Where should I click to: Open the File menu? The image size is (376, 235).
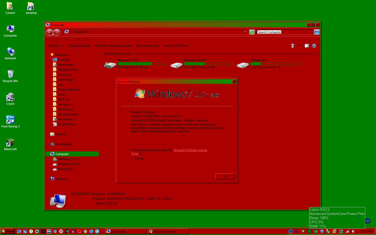49,40
